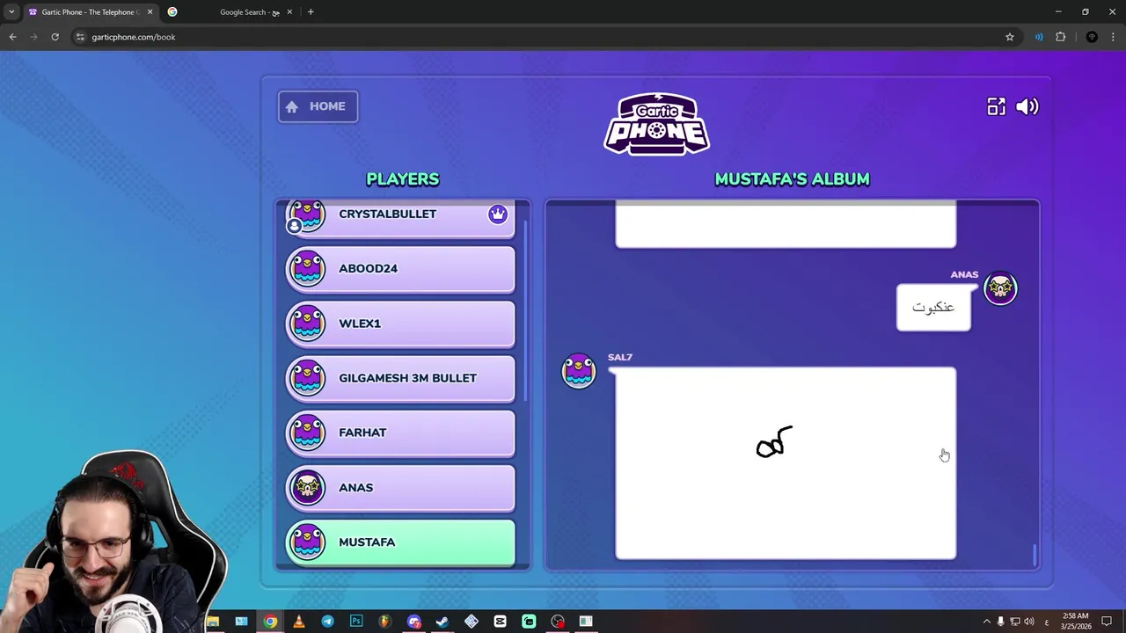Open CapCut from the taskbar

coord(500,622)
